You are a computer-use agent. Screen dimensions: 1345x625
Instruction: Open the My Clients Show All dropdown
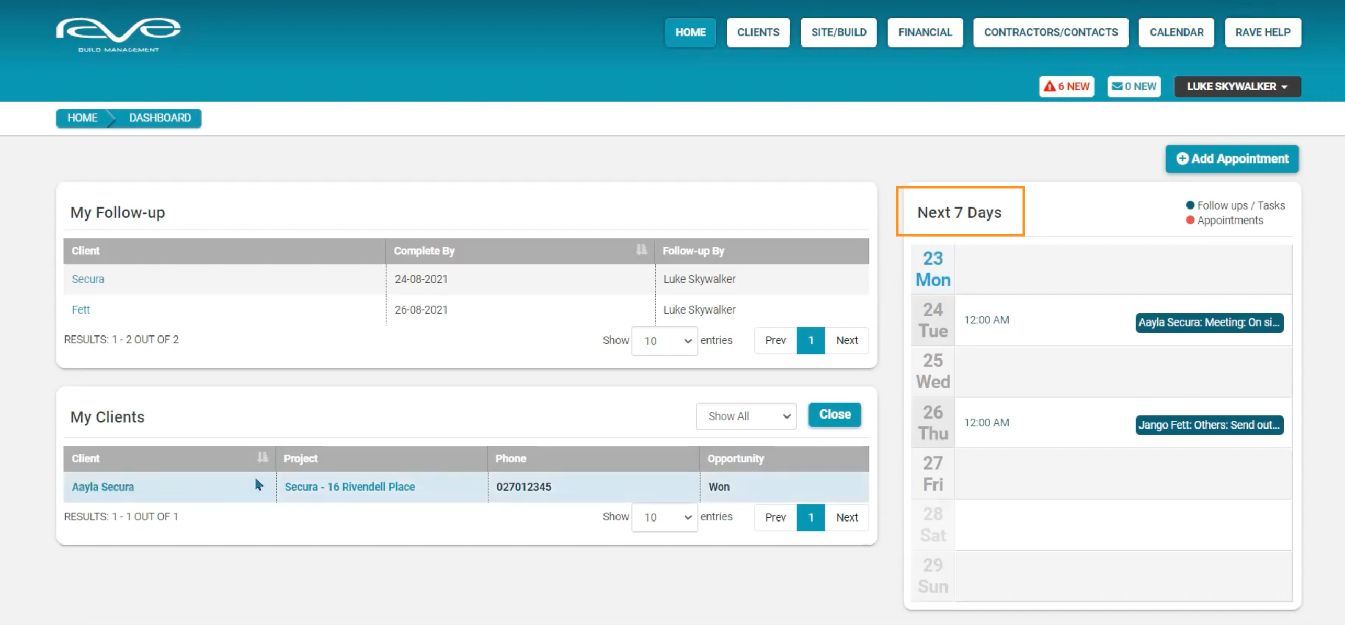coord(746,416)
